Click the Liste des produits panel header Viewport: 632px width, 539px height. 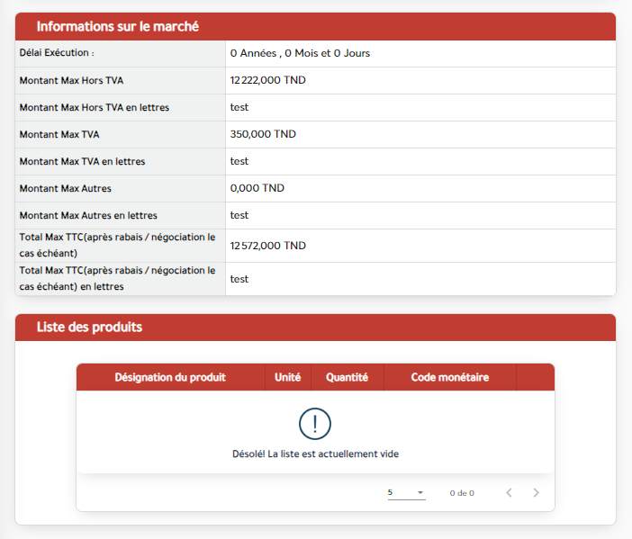tap(89, 328)
